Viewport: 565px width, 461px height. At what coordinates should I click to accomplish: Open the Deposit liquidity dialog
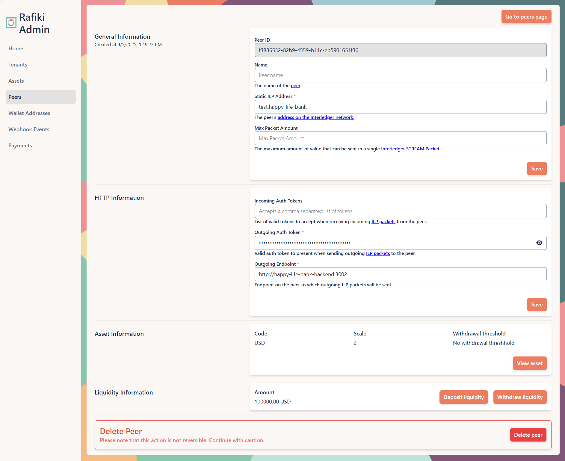pyautogui.click(x=463, y=397)
